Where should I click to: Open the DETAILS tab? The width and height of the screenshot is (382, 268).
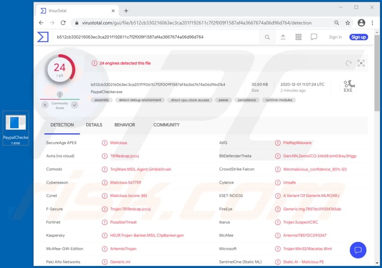[x=94, y=125]
